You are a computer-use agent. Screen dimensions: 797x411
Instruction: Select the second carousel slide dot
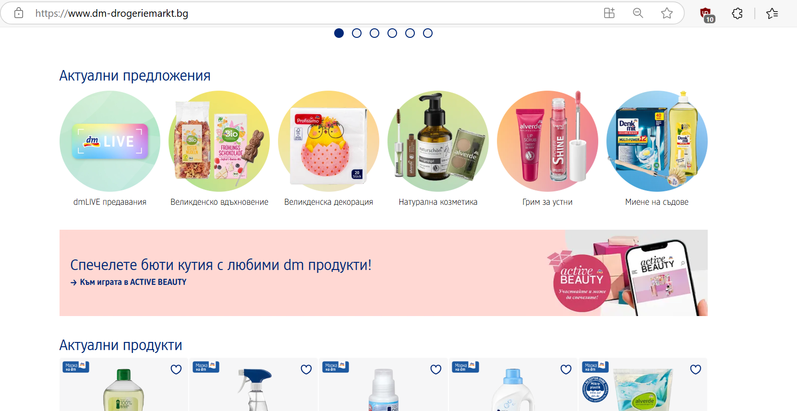[357, 33]
